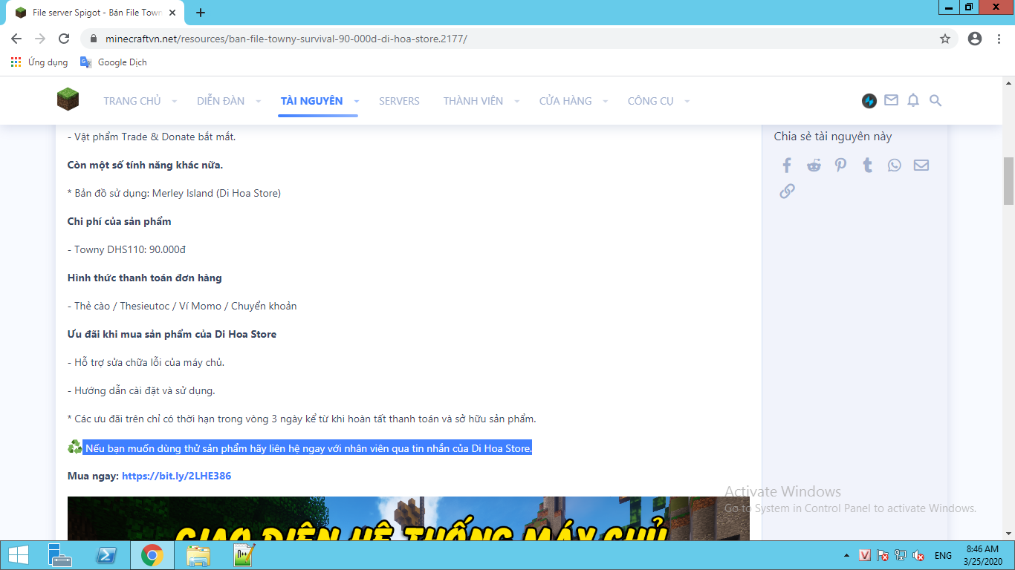
Task: Click the line 'Hướng dẫn cài đặt và sử dụng'
Action: coord(141,390)
